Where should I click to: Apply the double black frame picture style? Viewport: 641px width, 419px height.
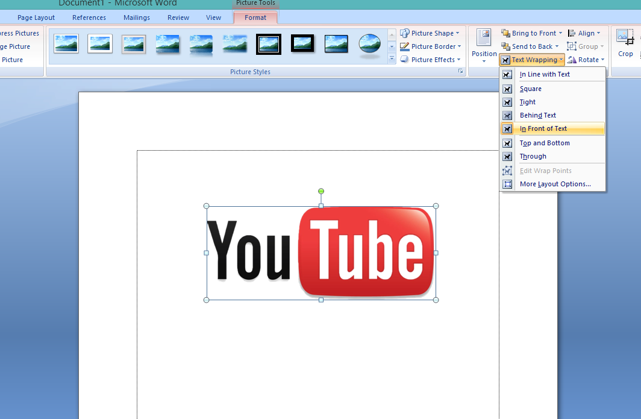point(269,44)
